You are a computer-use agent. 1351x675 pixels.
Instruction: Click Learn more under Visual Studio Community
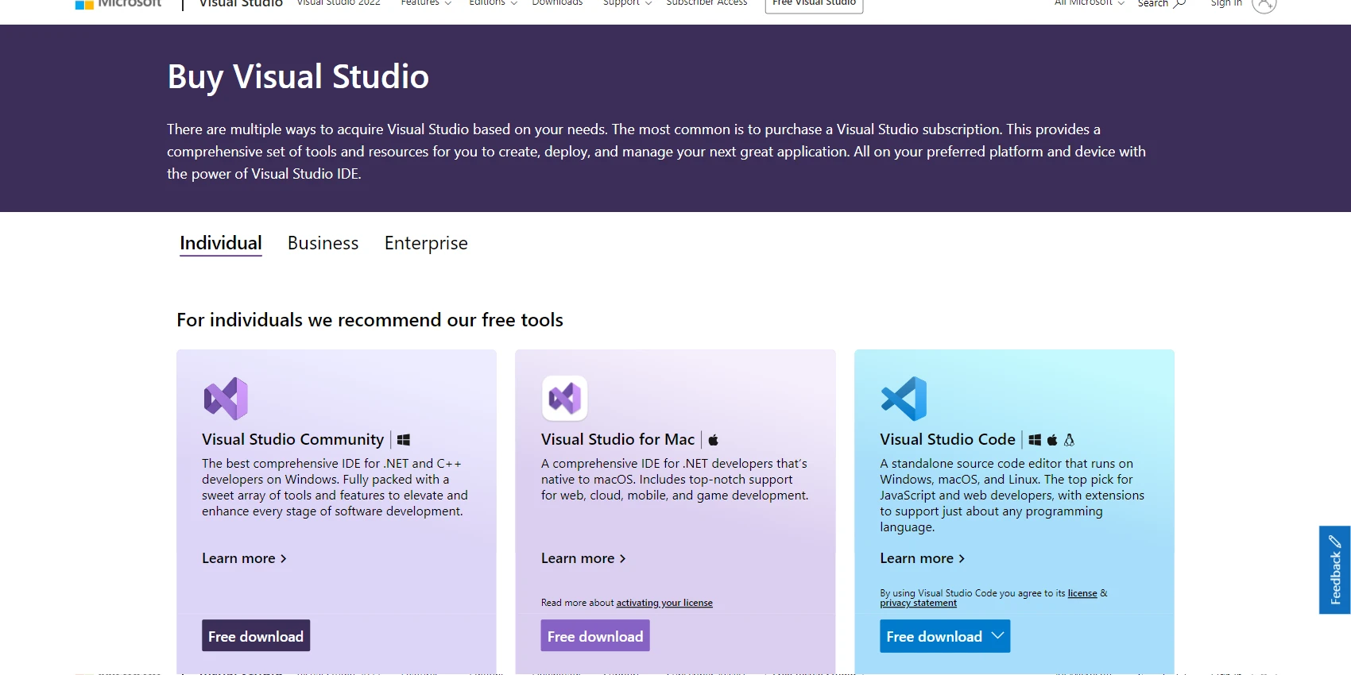pos(244,558)
